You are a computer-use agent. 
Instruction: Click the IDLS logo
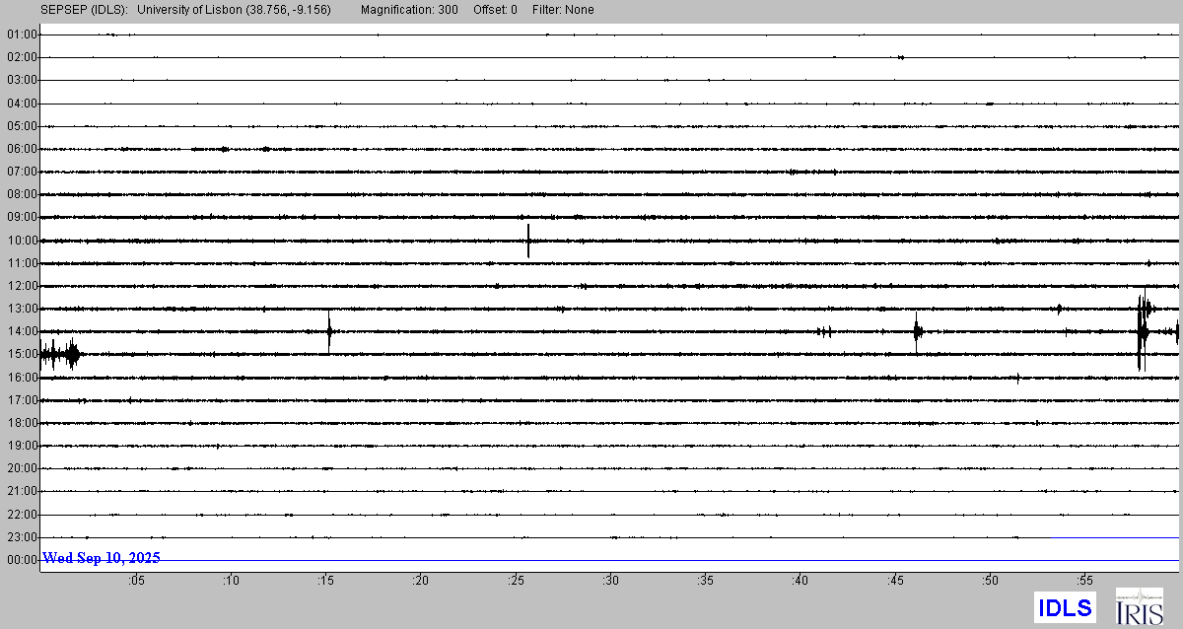1064,606
